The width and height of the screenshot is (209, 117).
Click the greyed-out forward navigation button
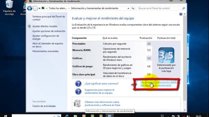click(35, 8)
